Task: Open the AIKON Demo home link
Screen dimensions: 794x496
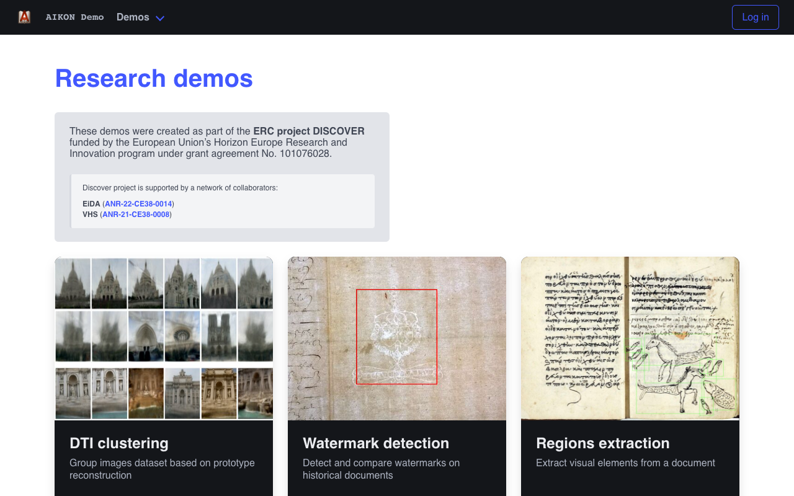Action: click(x=74, y=17)
